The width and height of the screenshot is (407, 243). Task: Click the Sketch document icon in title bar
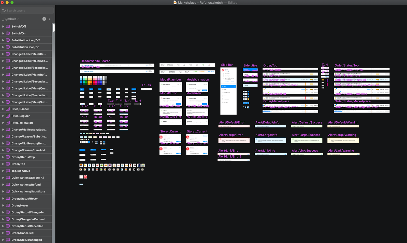coord(175,3)
